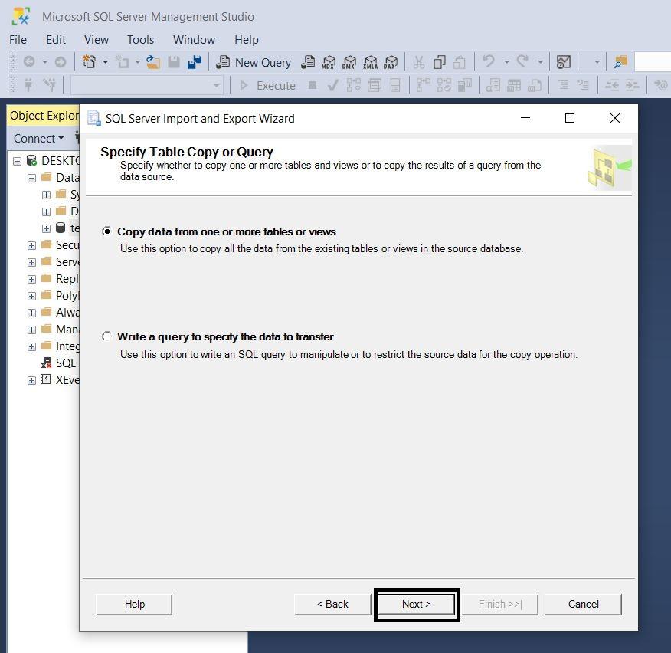
Task: Click Display Estimated Execution Plan icon
Action: (353, 86)
